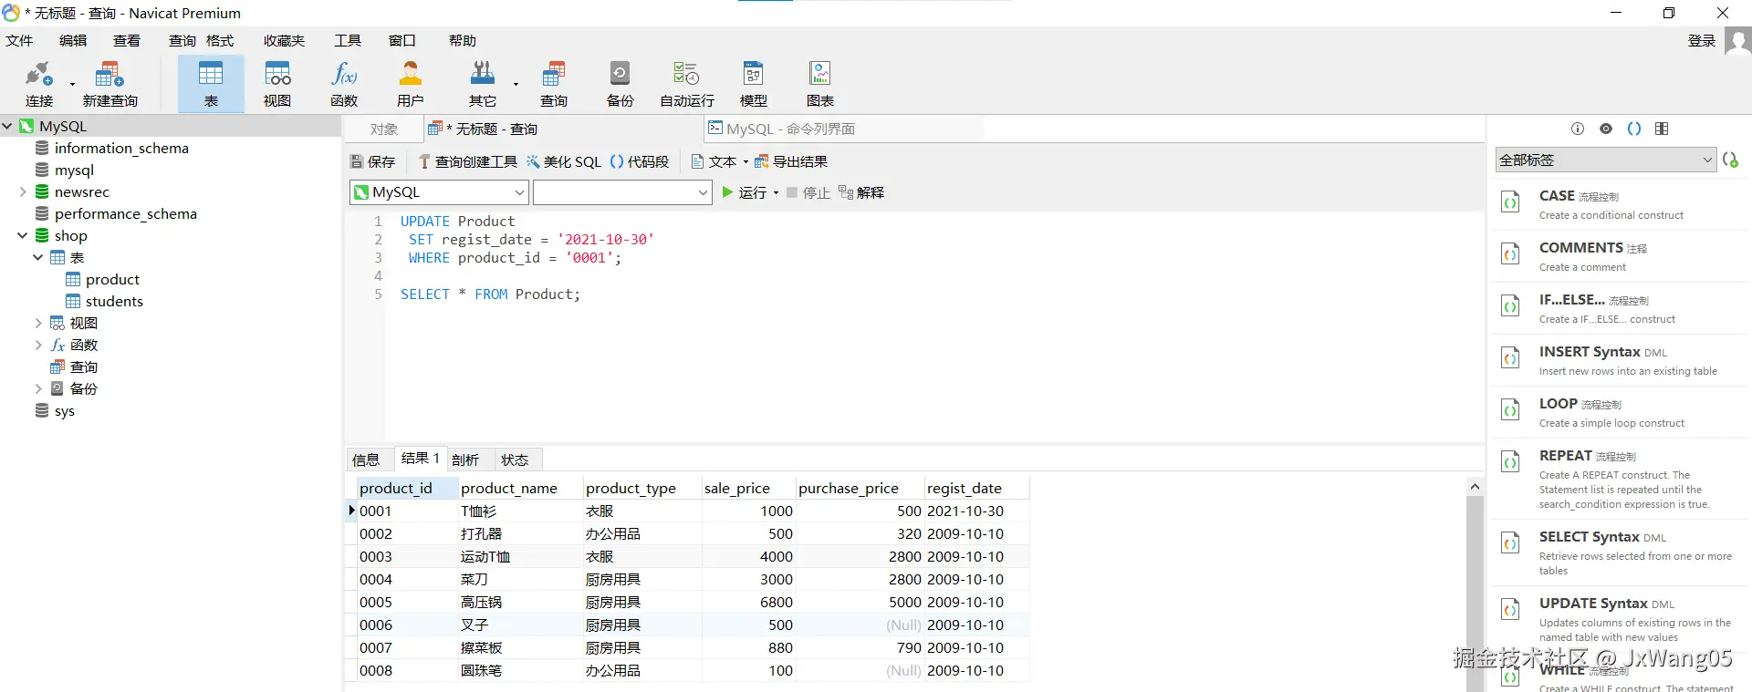
Task: Open the 自动运行 automation toolbar icon
Action: click(x=687, y=84)
